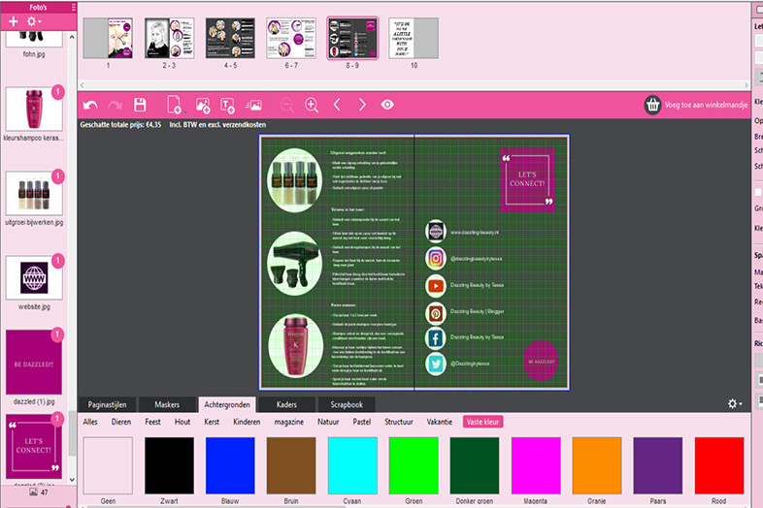Switch to the Paginastijlen tab
This screenshot has width=763, height=508.
(107, 404)
